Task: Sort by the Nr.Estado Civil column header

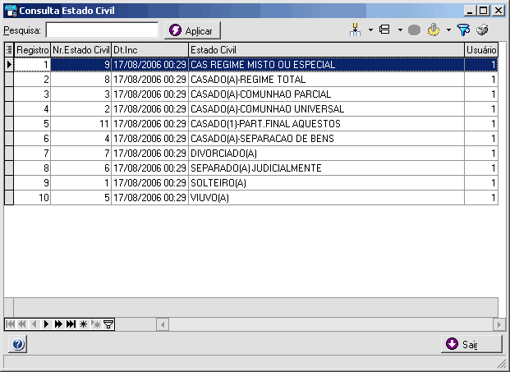Action: [81, 50]
